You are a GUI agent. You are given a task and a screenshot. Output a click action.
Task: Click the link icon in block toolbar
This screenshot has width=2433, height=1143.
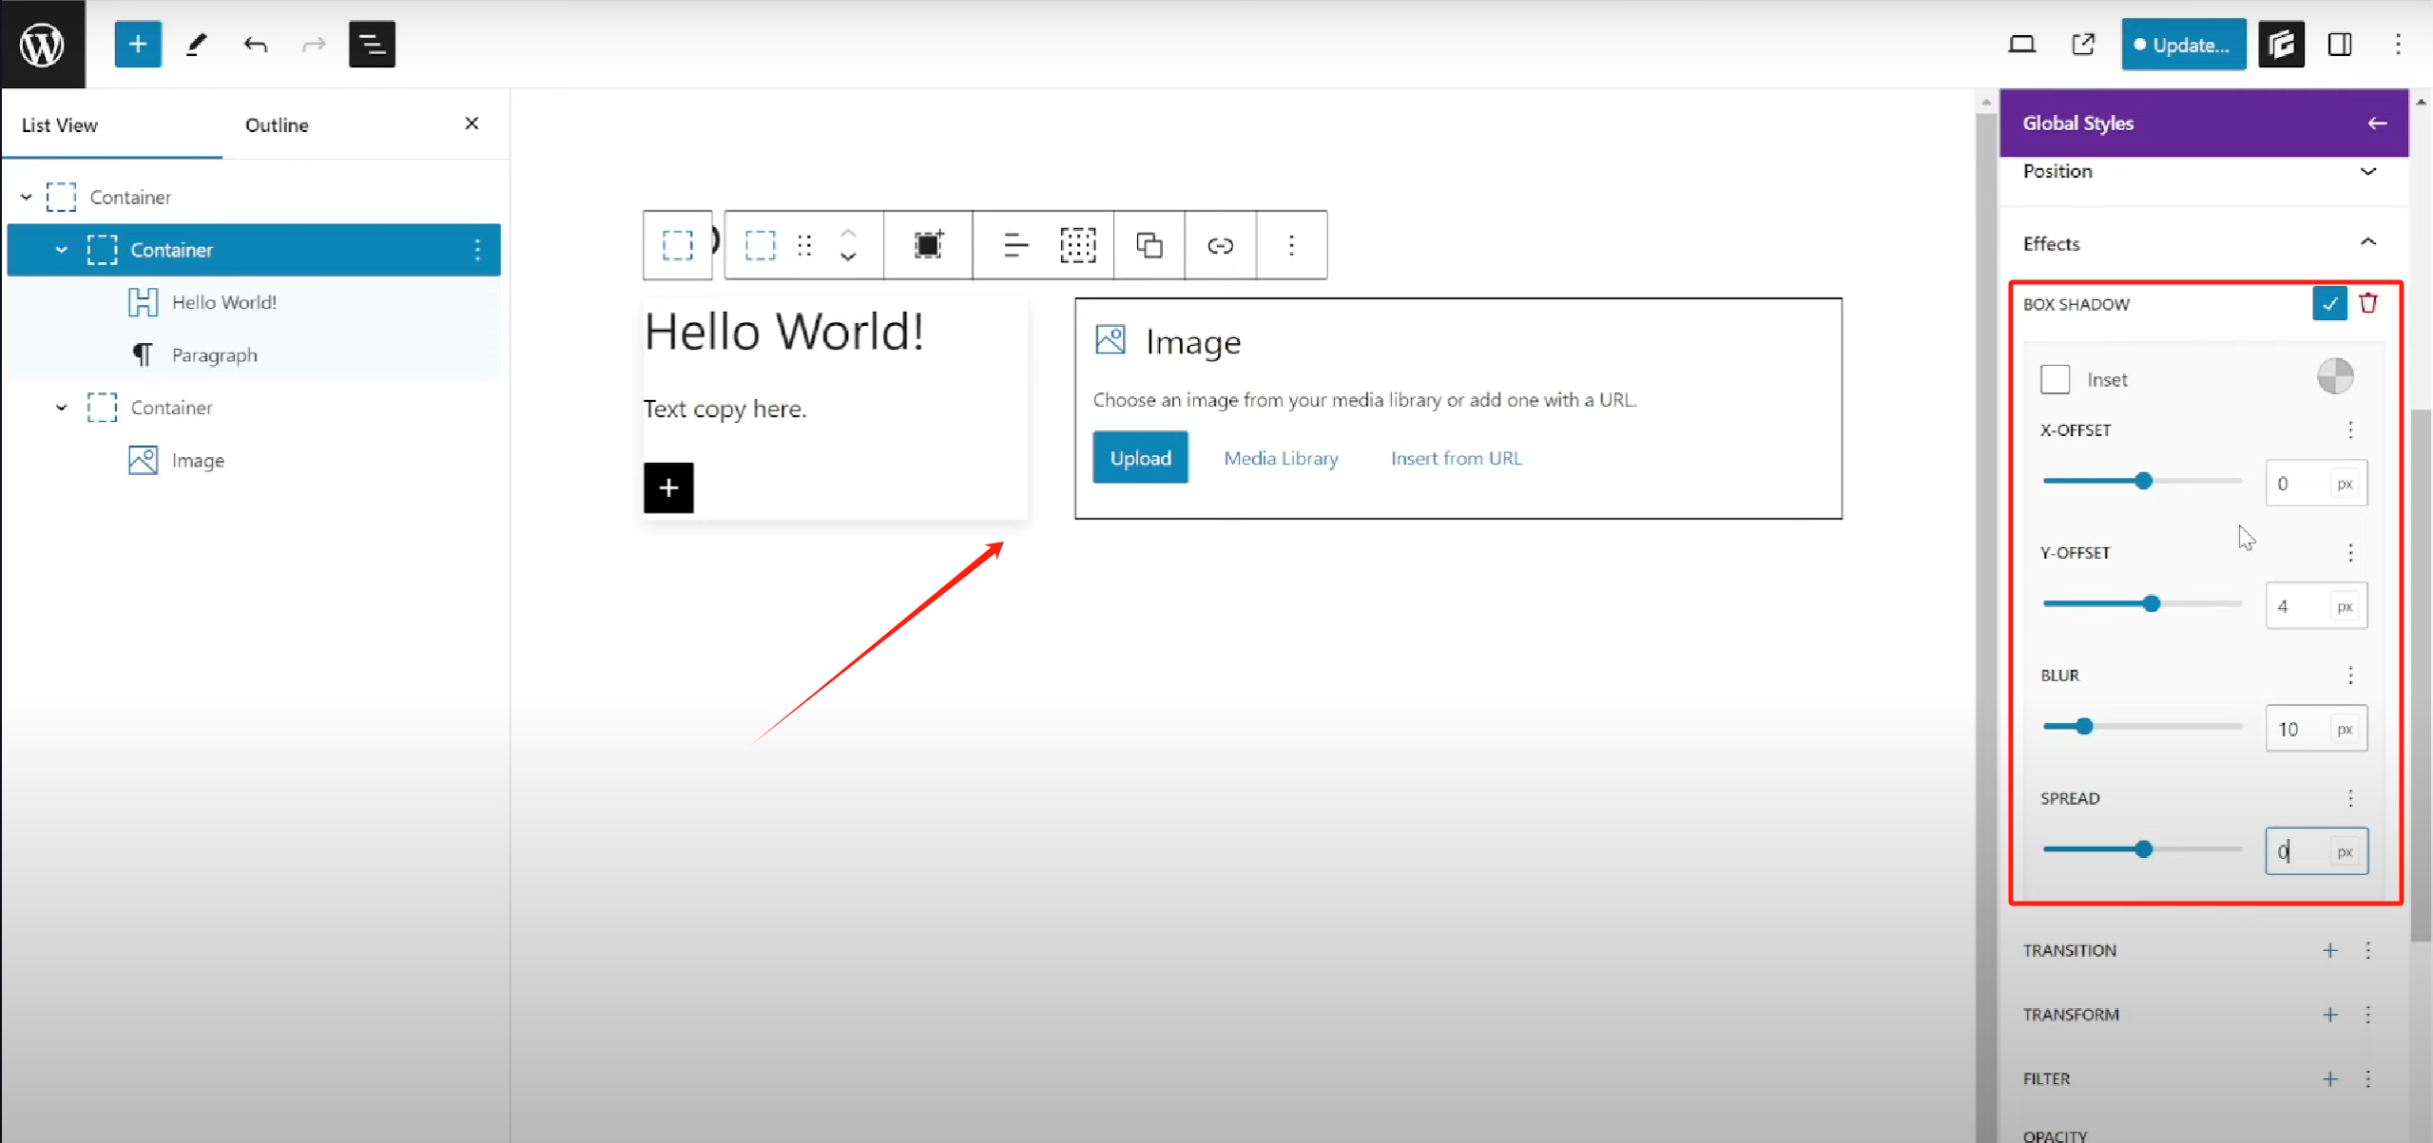[x=1220, y=245]
